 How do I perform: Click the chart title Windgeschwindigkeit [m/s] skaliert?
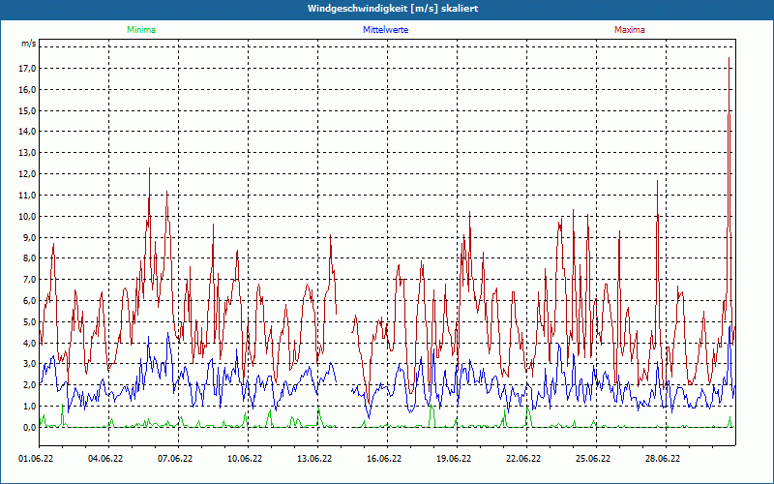pos(393,9)
